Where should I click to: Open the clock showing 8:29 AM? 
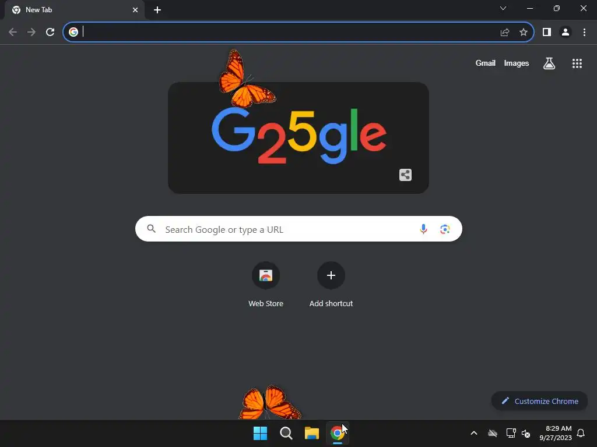pyautogui.click(x=556, y=433)
